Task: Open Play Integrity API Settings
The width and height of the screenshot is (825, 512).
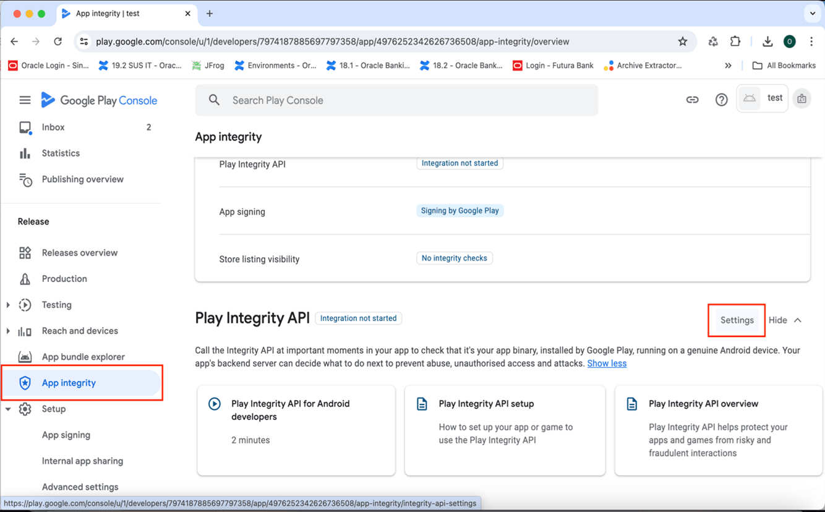Action: 737,320
